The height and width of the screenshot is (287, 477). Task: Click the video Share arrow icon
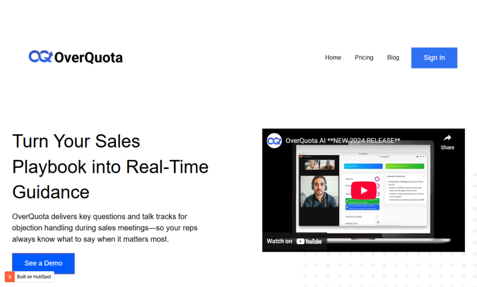pos(447,138)
